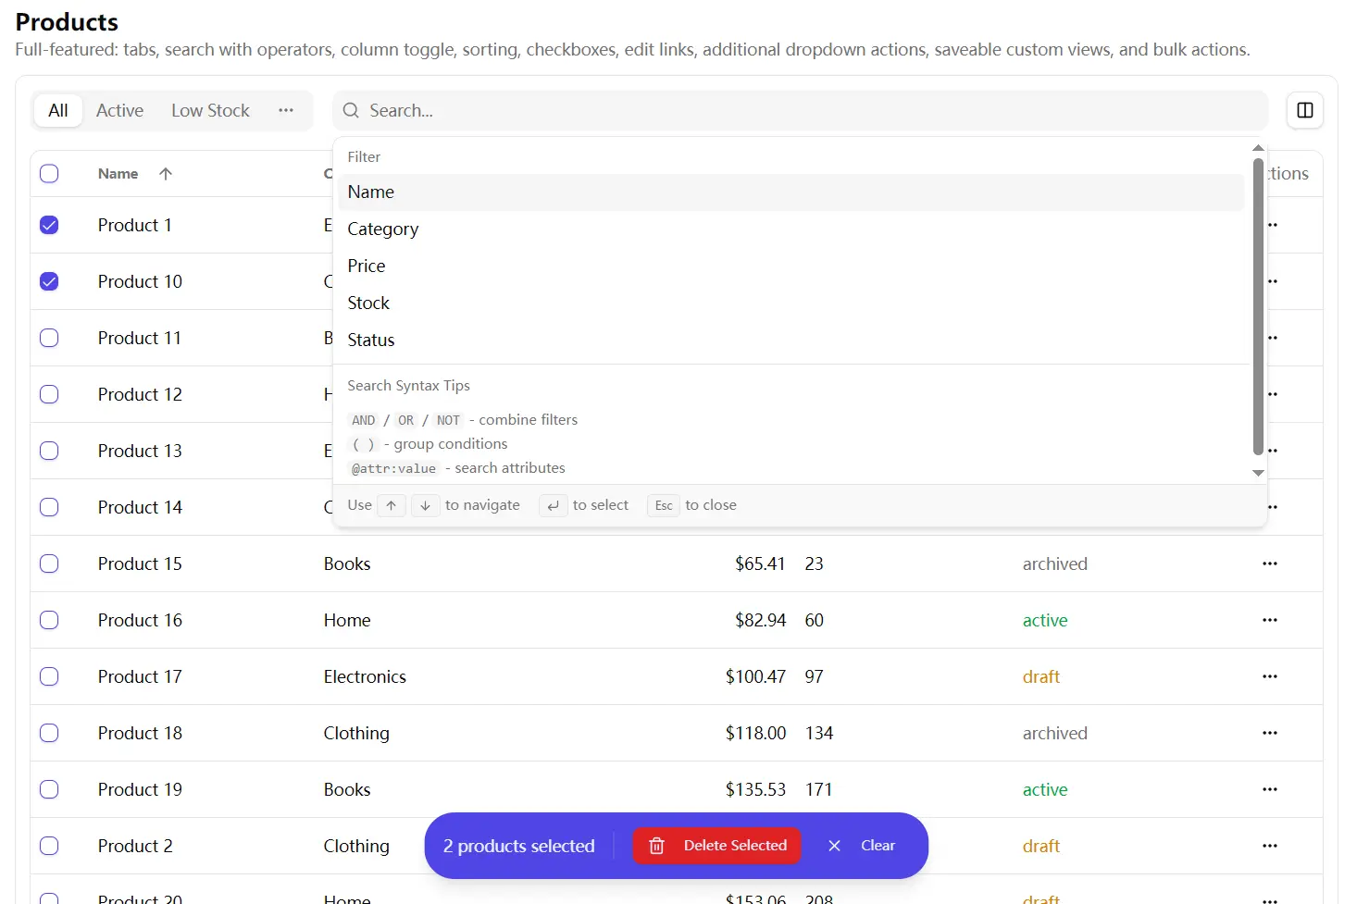1357x904 pixels.
Task: Open the column visibility panel icon
Action: tap(1304, 110)
